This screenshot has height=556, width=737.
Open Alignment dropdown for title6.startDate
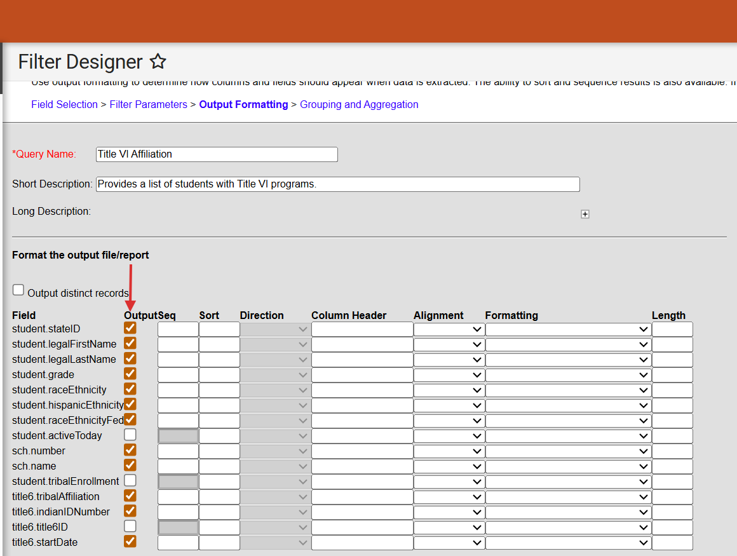tap(449, 543)
